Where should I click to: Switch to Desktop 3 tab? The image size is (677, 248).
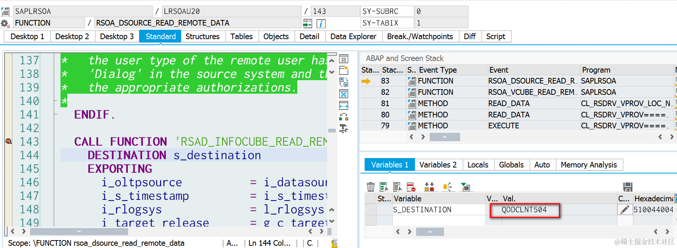click(x=117, y=37)
